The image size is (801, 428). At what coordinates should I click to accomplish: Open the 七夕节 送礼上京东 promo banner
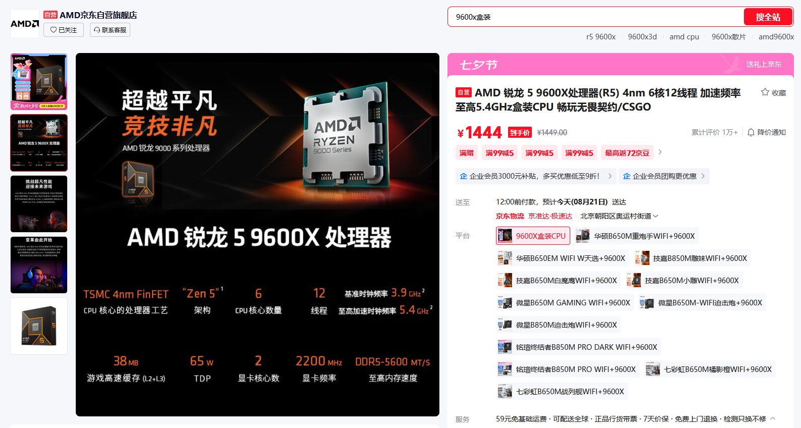pyautogui.click(x=621, y=65)
